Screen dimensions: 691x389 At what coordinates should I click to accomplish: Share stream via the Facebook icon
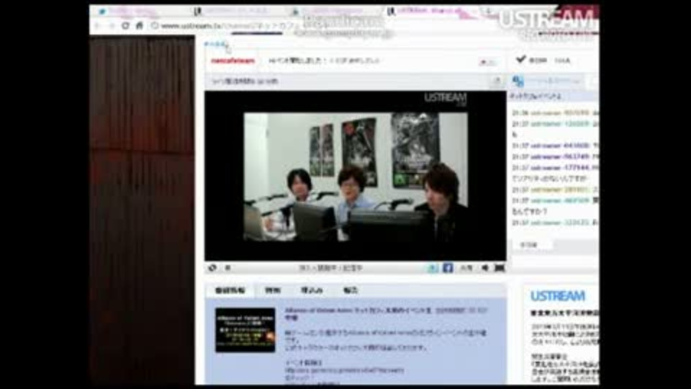click(x=448, y=268)
